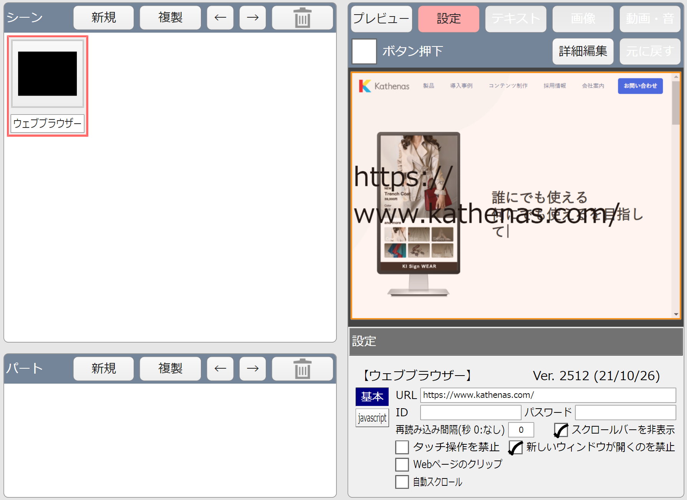Viewport: 687px width, 500px height.
Task: Click the 元に戻す undo button
Action: [x=650, y=51]
